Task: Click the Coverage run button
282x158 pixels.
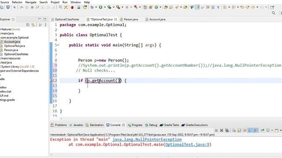Action: point(109,7)
